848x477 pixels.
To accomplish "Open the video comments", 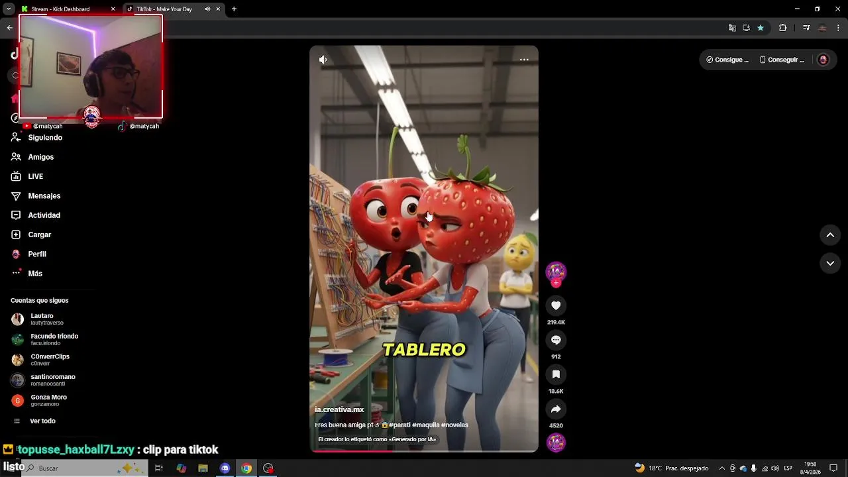I will (x=556, y=340).
